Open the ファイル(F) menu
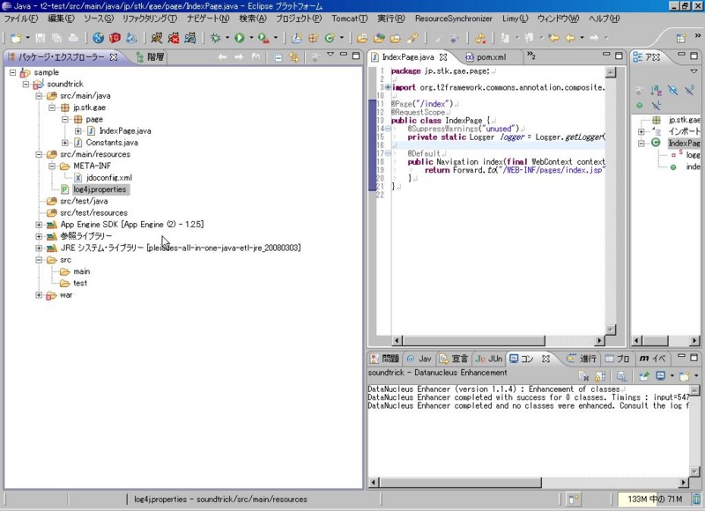Viewport: 705px width, 511px height. [x=20, y=19]
